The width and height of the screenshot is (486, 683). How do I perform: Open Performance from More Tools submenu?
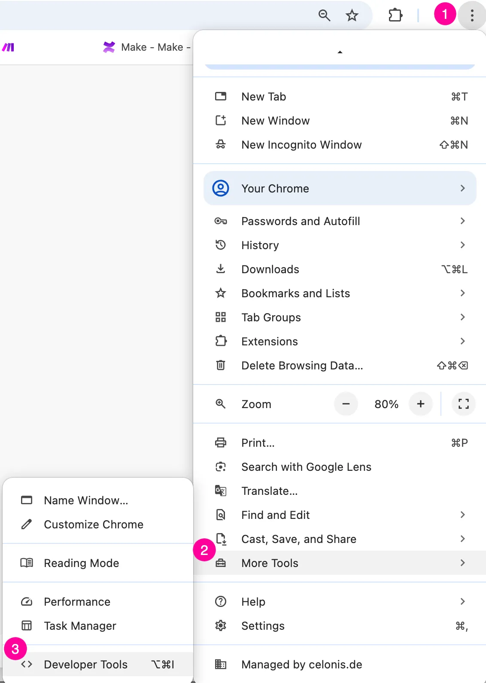click(98, 602)
